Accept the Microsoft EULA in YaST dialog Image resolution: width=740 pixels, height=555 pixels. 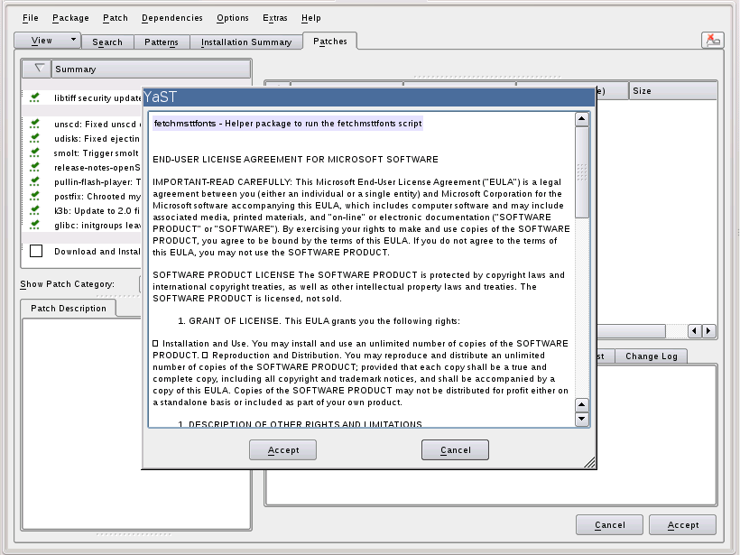(283, 449)
